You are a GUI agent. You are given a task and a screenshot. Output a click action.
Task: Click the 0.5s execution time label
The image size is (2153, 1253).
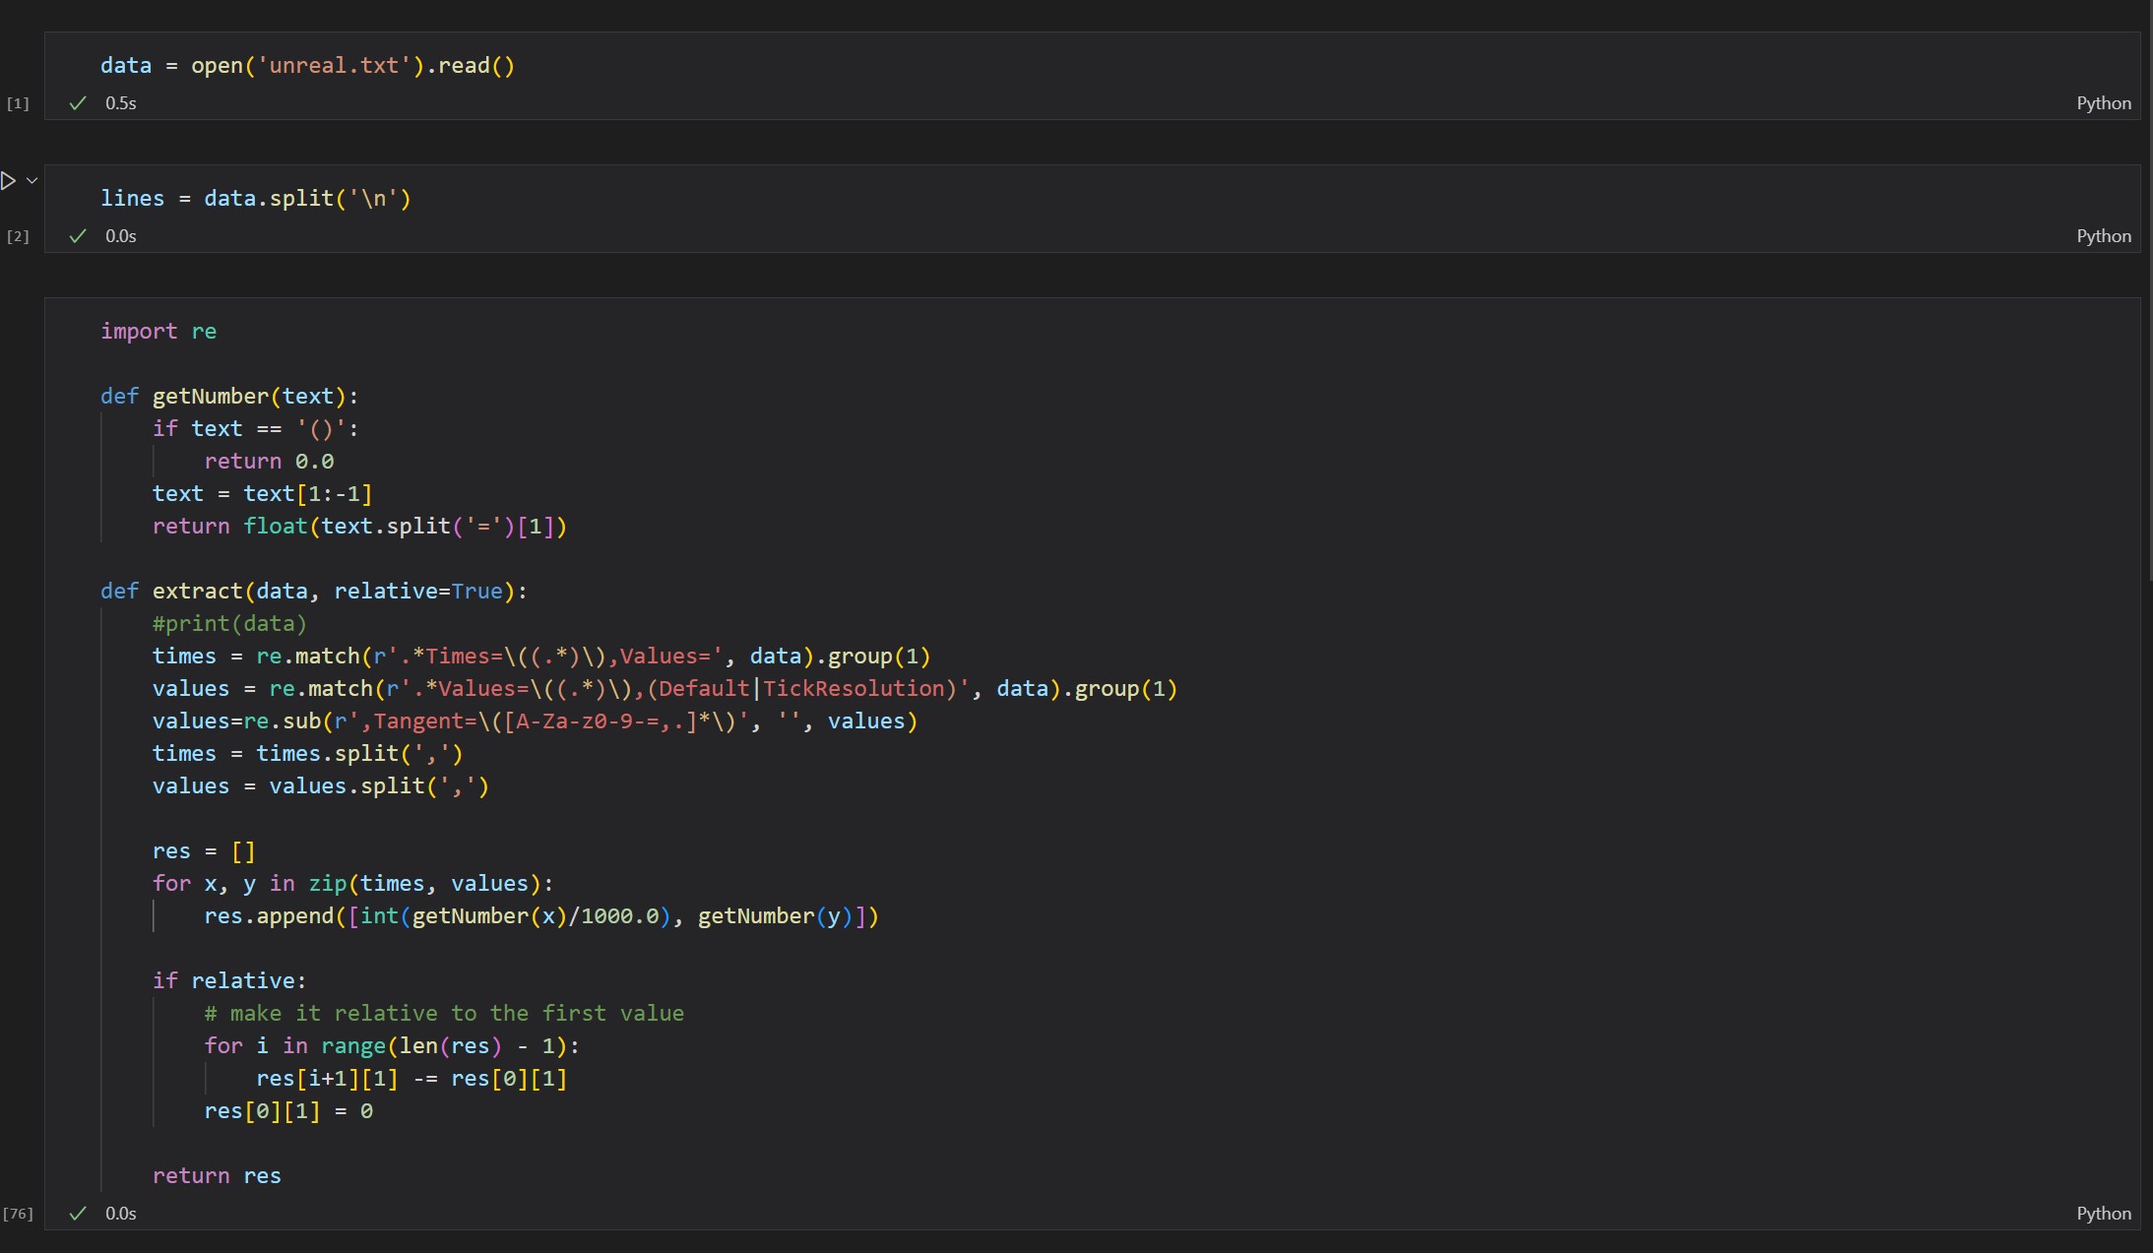pyautogui.click(x=121, y=103)
